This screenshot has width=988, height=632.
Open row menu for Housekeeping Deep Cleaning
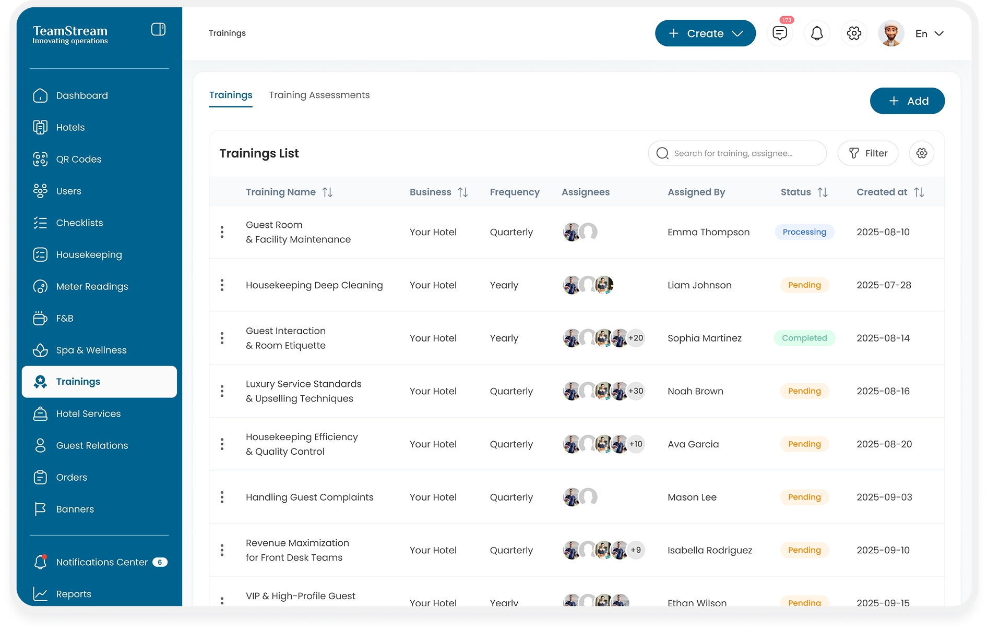point(222,285)
